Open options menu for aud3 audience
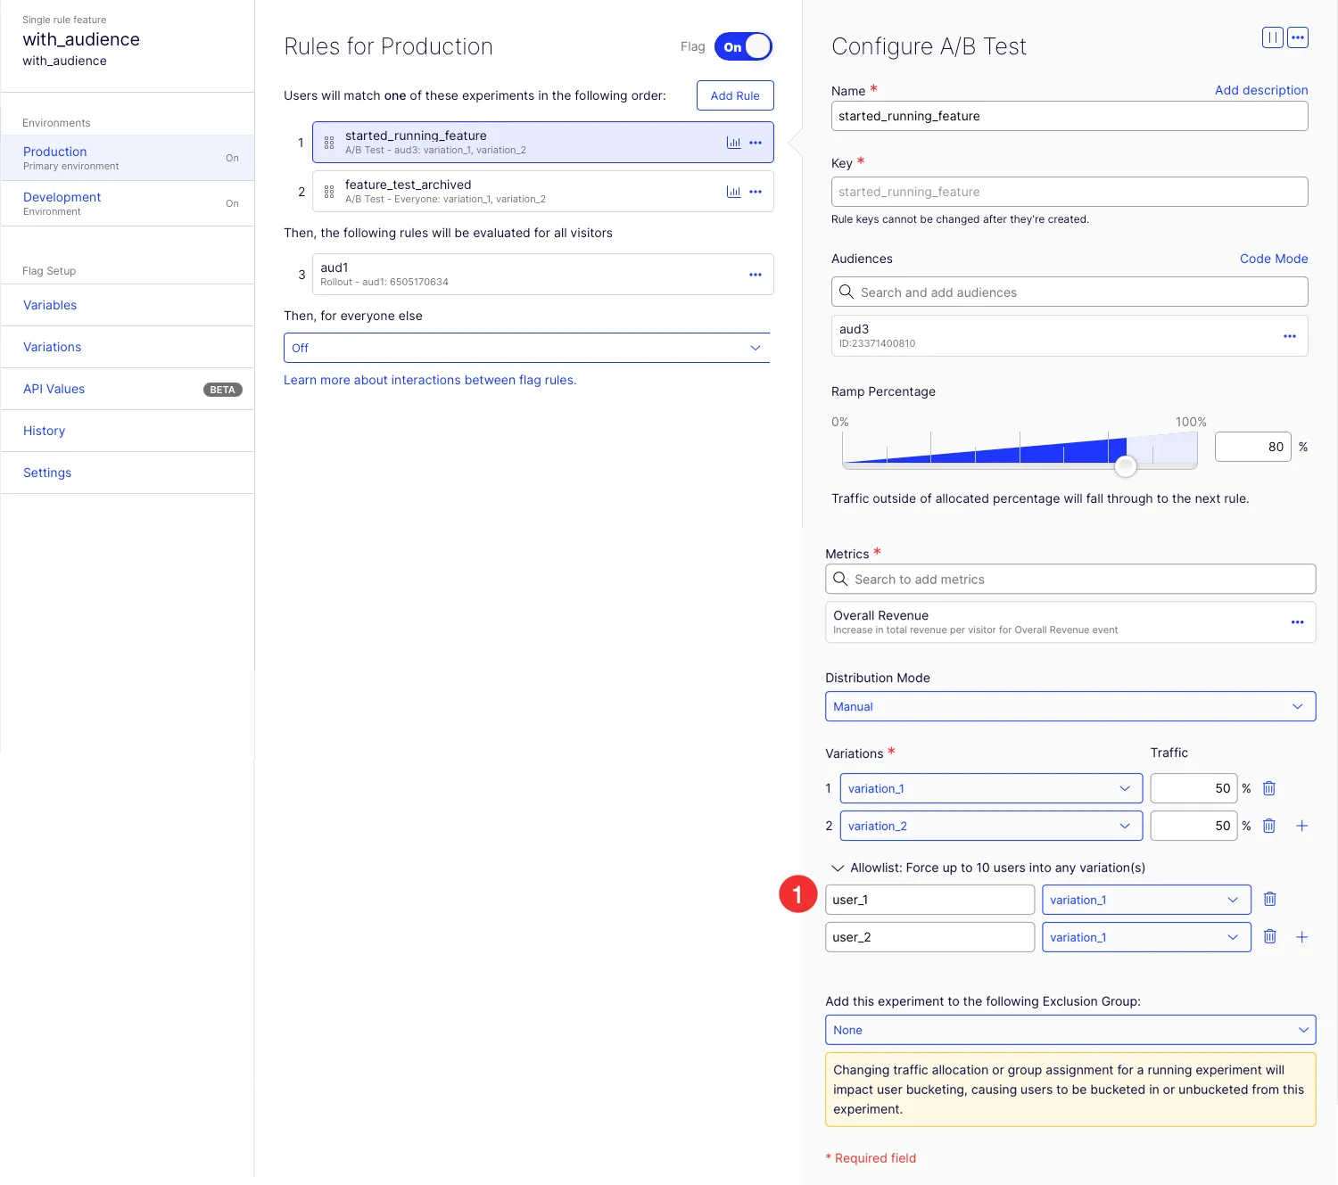The image size is (1338, 1185). [x=1290, y=336]
